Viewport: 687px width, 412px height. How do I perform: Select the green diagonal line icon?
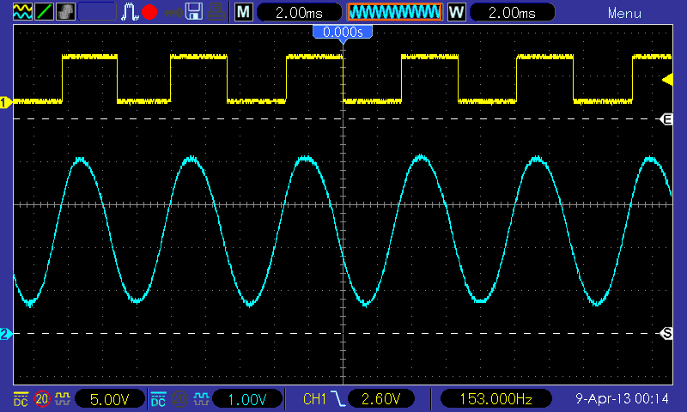(42, 12)
